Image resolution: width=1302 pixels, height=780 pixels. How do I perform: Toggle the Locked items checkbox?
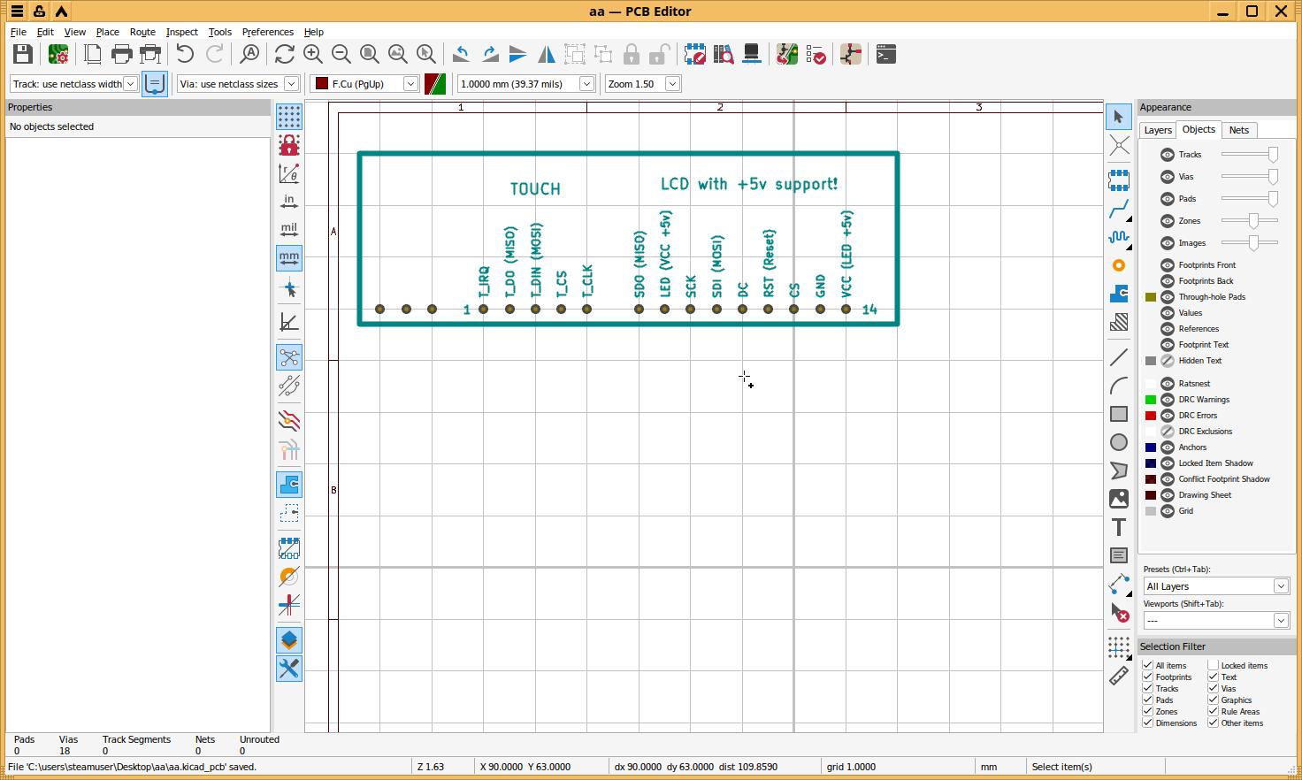point(1214,665)
